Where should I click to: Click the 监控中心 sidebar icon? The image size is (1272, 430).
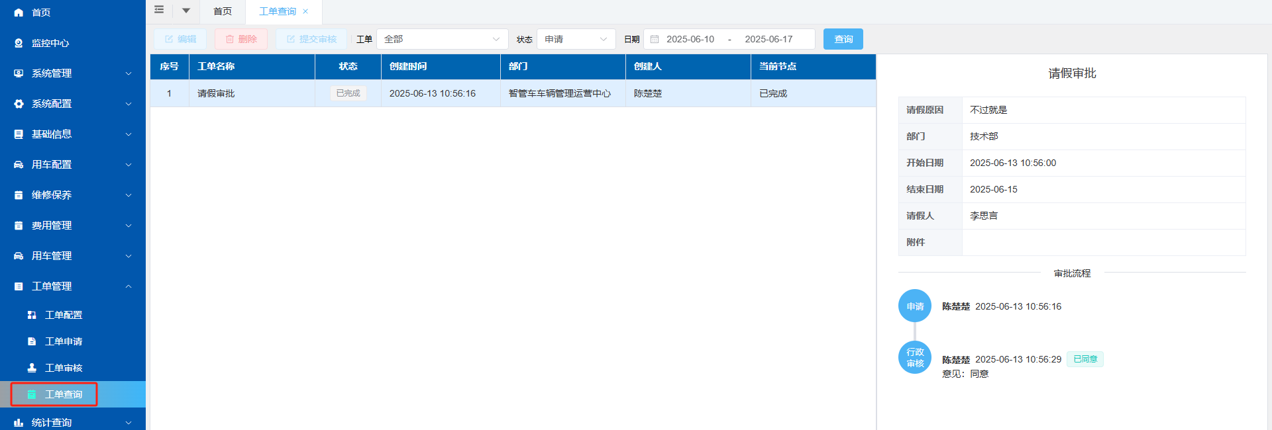pos(19,43)
